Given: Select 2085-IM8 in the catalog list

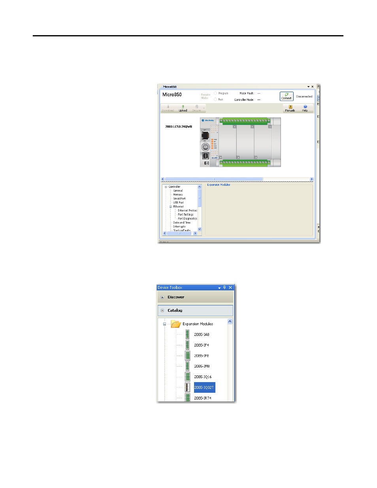Looking at the screenshot, I should (202, 366).
